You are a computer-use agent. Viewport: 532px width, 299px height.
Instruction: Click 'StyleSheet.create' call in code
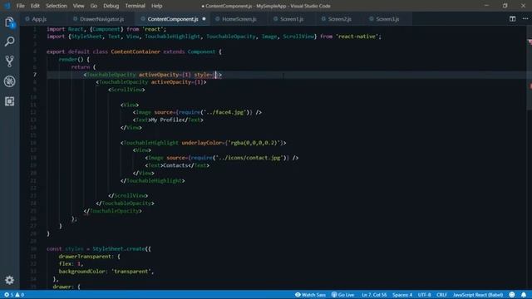pyautogui.click(x=119, y=249)
